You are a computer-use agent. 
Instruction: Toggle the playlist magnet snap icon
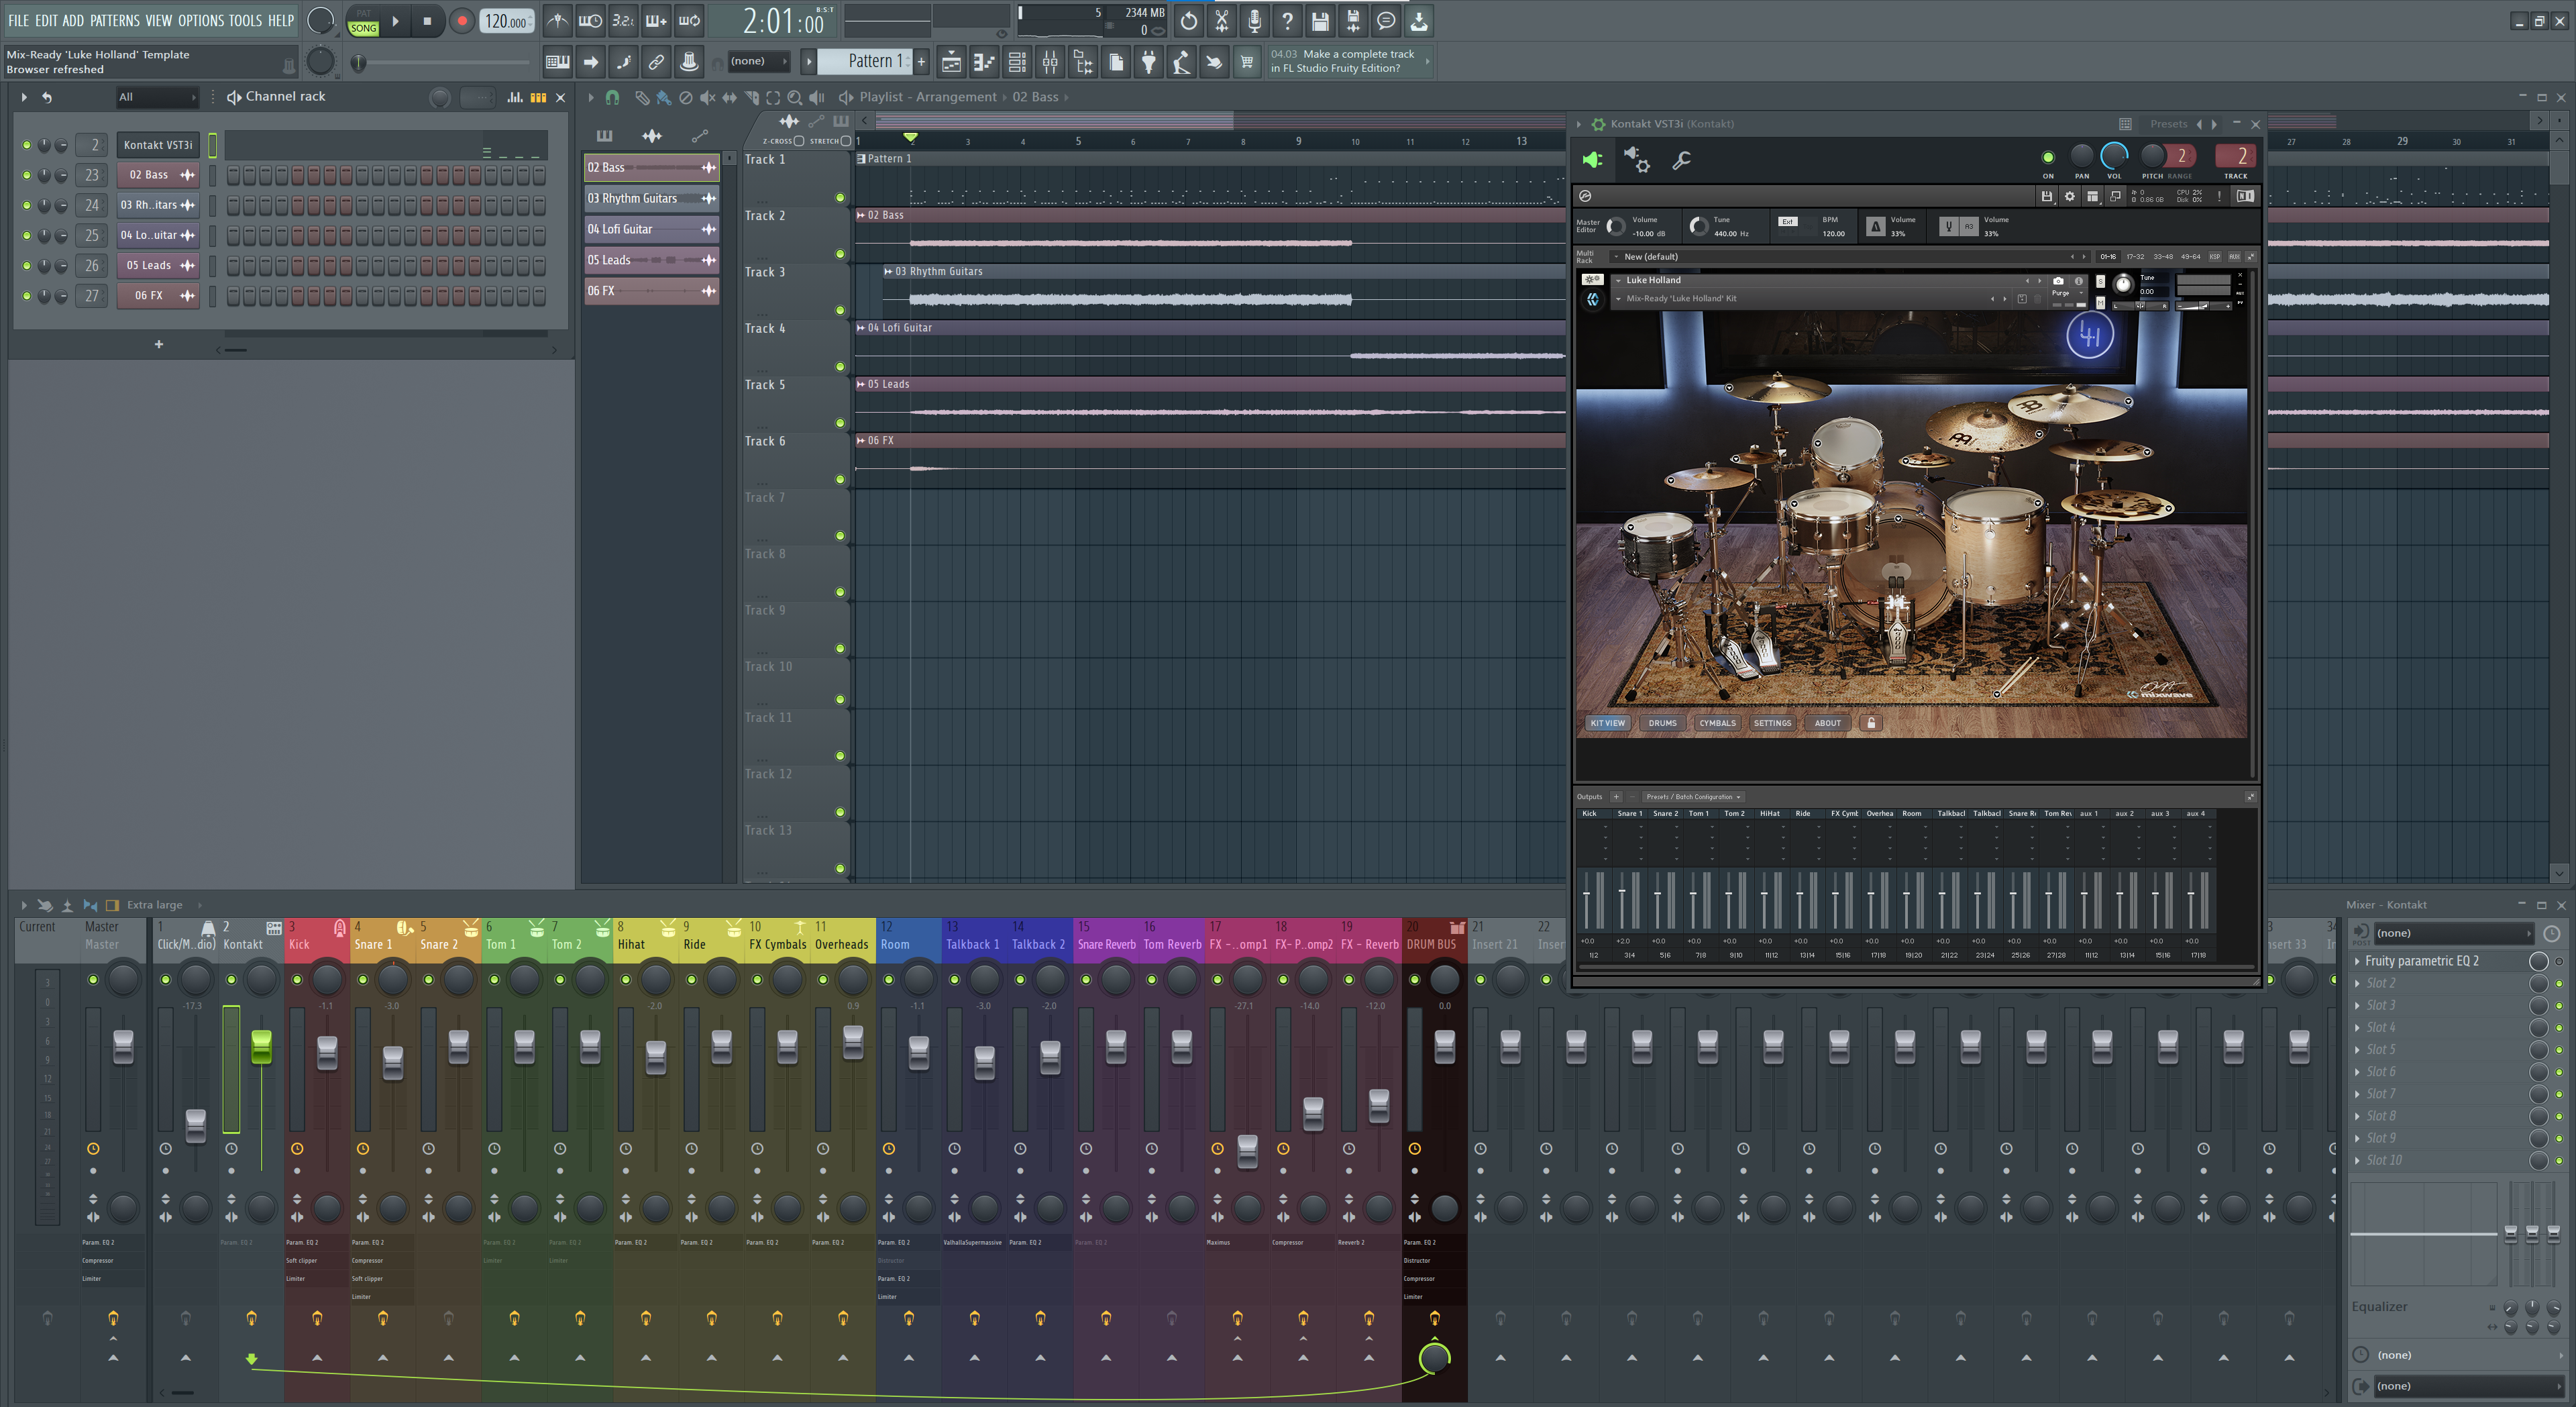point(612,97)
